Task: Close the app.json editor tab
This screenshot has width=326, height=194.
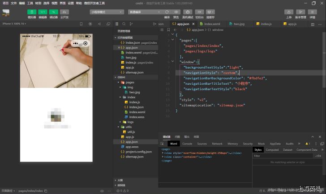Action: (193, 24)
